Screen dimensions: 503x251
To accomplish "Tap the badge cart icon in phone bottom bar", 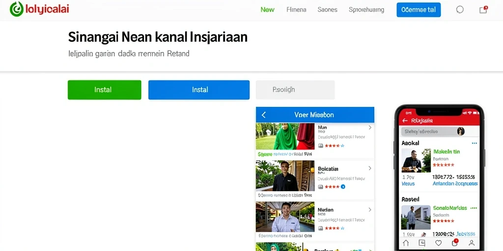I will pos(455,242).
